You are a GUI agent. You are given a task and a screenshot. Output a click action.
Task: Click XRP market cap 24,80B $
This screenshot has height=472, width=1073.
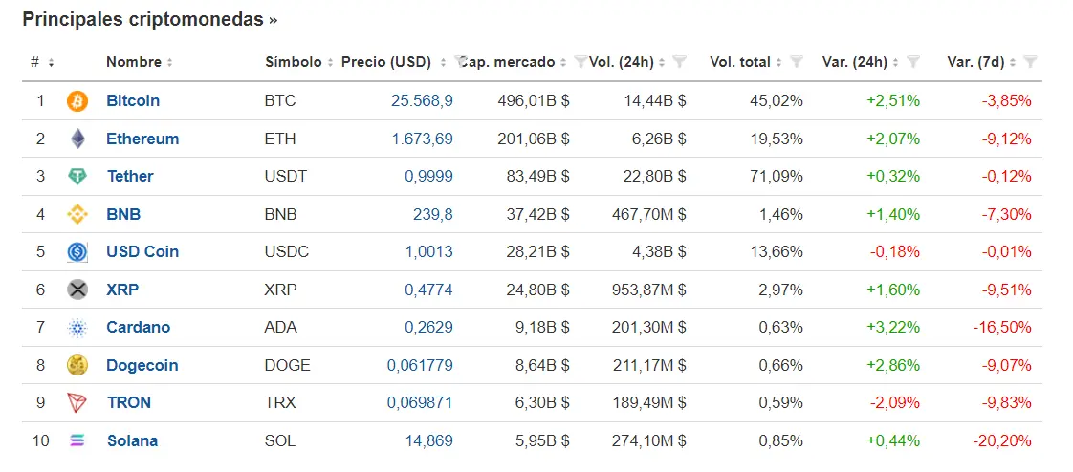point(537,290)
